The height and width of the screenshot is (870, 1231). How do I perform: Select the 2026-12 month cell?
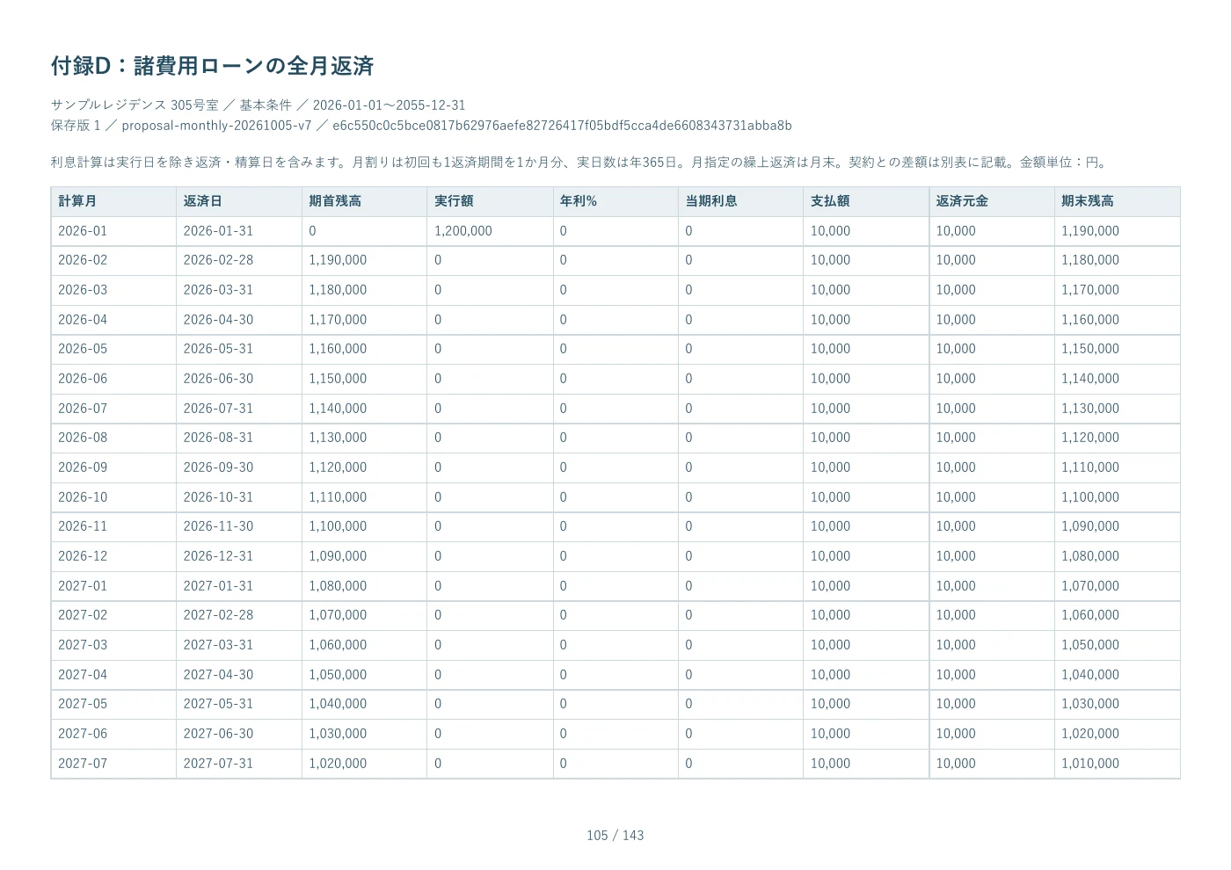click(113, 556)
